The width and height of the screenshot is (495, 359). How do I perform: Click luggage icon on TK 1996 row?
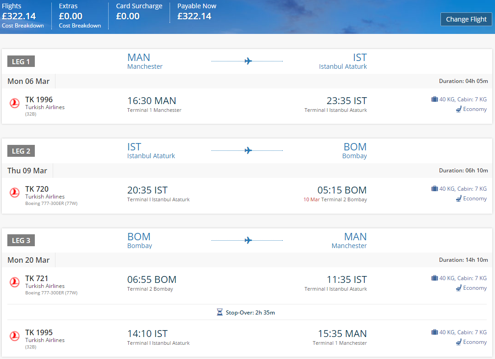coord(434,99)
